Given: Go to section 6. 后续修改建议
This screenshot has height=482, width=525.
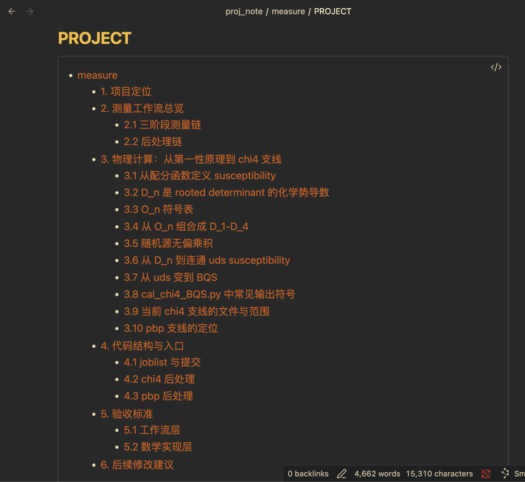Looking at the screenshot, I should pyautogui.click(x=137, y=465).
